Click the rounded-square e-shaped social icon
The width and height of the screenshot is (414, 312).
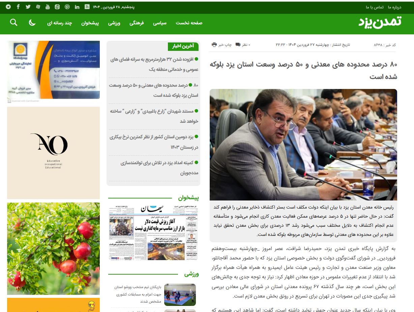pos(57,7)
